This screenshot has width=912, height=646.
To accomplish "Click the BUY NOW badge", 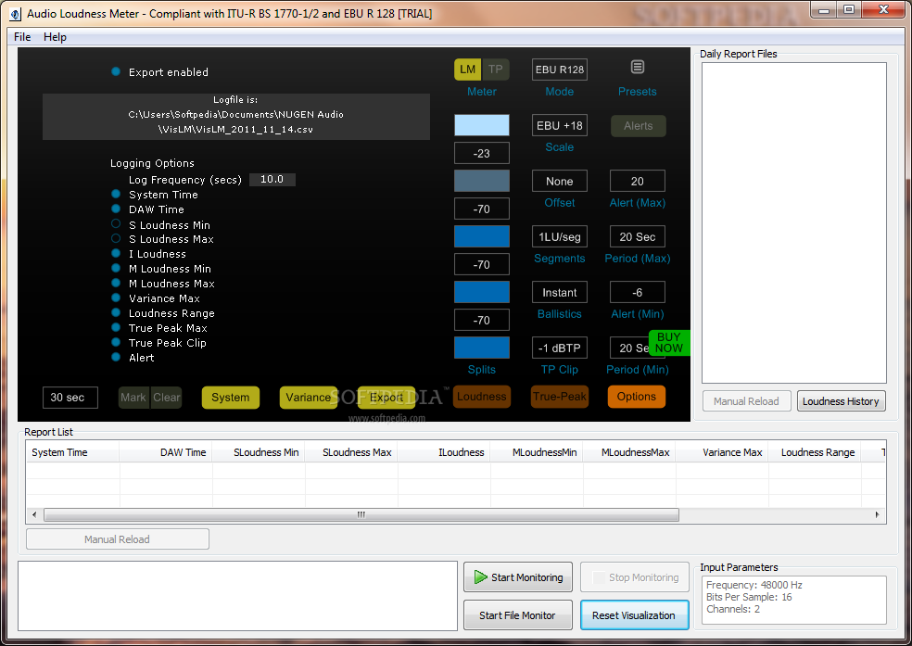I will point(669,343).
